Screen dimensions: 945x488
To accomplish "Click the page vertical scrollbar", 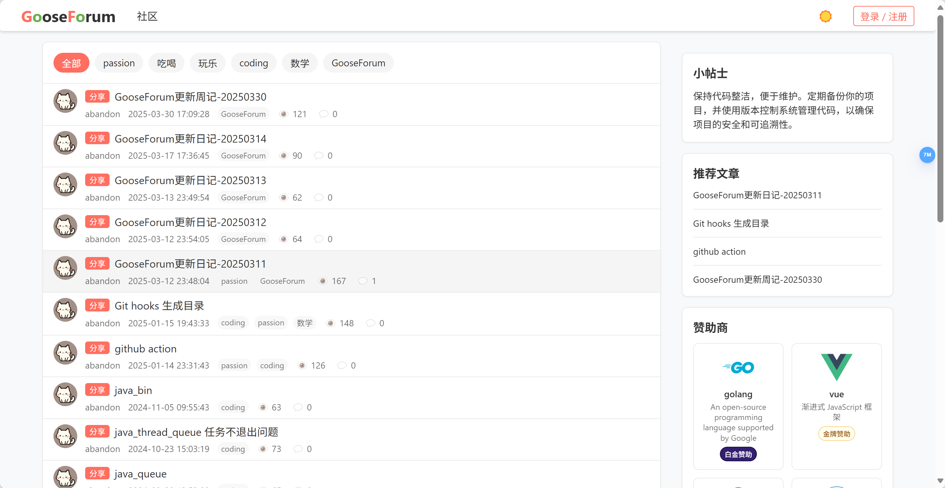I will click(940, 117).
